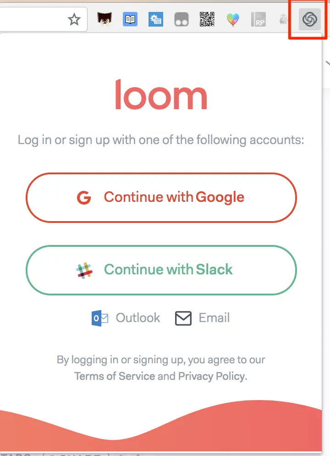Open the gray two-dots extension icon

click(x=181, y=19)
